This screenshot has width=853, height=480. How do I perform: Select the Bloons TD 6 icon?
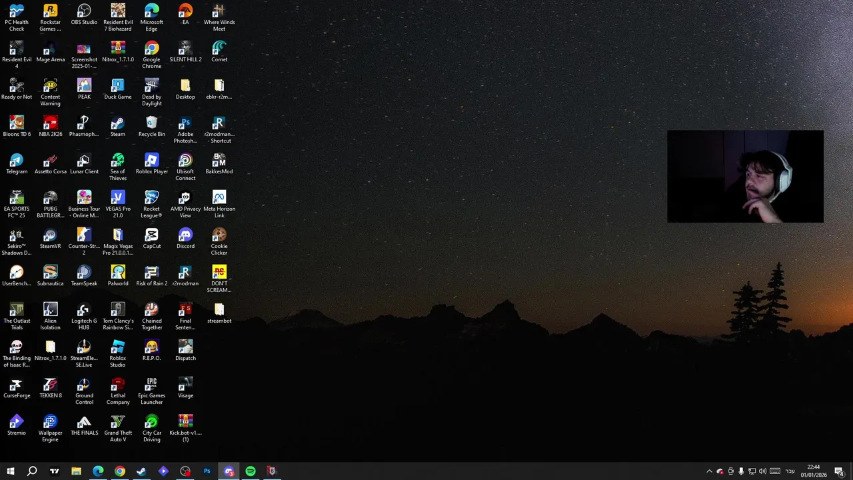(17, 127)
